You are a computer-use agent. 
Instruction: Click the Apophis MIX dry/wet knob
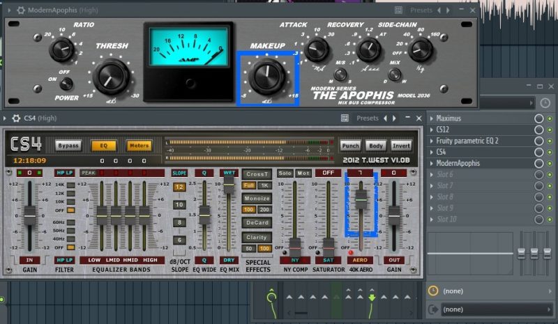point(394,75)
